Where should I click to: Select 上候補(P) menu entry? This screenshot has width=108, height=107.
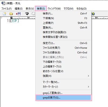(x=63, y=23)
